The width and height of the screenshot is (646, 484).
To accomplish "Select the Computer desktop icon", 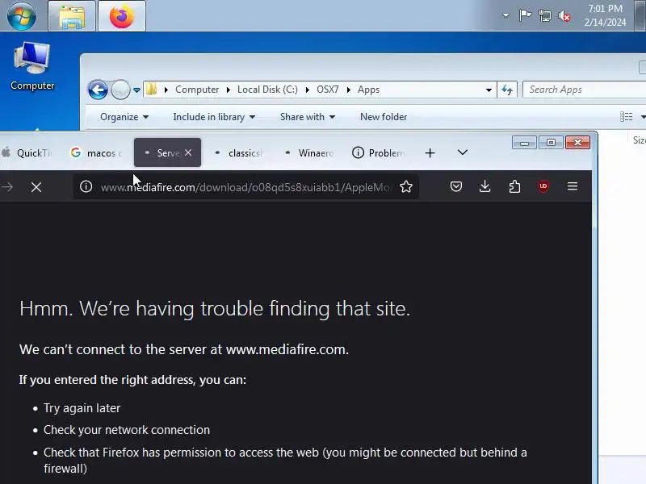I will [x=32, y=66].
